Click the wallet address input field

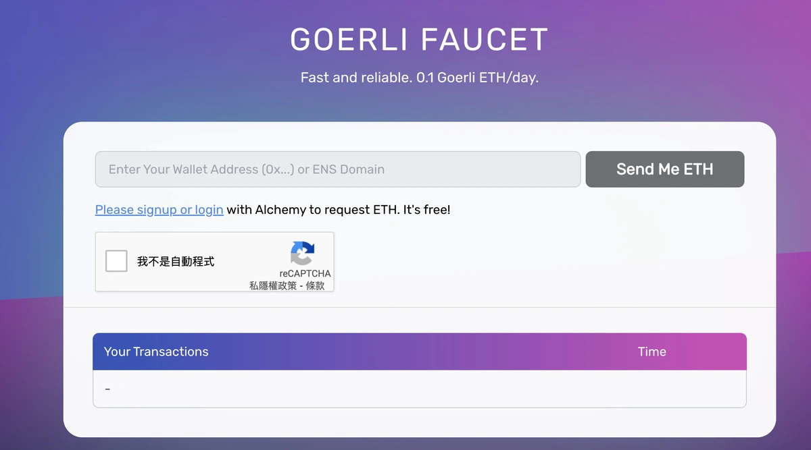point(337,169)
